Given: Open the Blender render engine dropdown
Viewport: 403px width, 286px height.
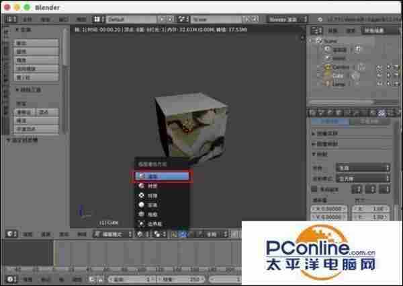Looking at the screenshot, I should coord(287,20).
